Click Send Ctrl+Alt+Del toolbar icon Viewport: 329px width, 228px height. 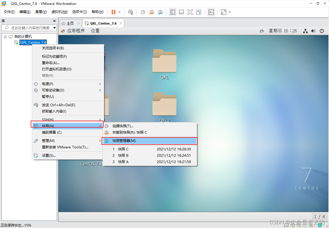pos(131,12)
